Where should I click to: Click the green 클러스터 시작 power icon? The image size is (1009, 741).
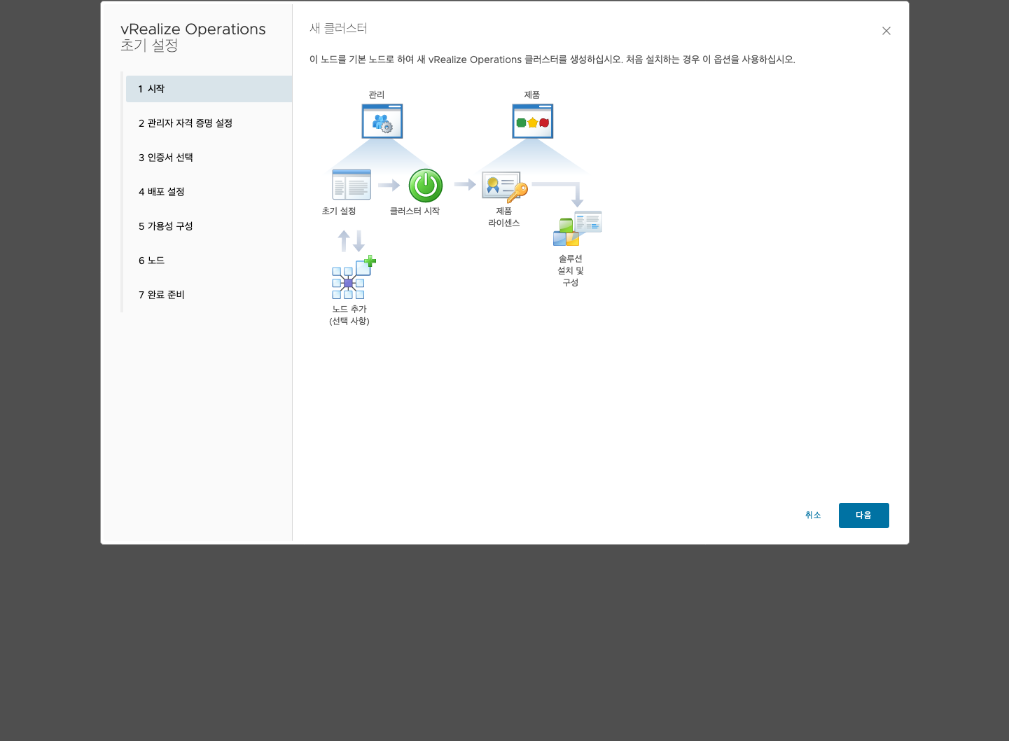[x=426, y=186]
